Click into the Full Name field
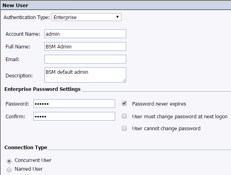The image size is (231, 175). tap(85, 46)
